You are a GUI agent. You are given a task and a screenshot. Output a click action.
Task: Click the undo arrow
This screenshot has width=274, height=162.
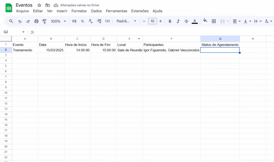(x=20, y=21)
